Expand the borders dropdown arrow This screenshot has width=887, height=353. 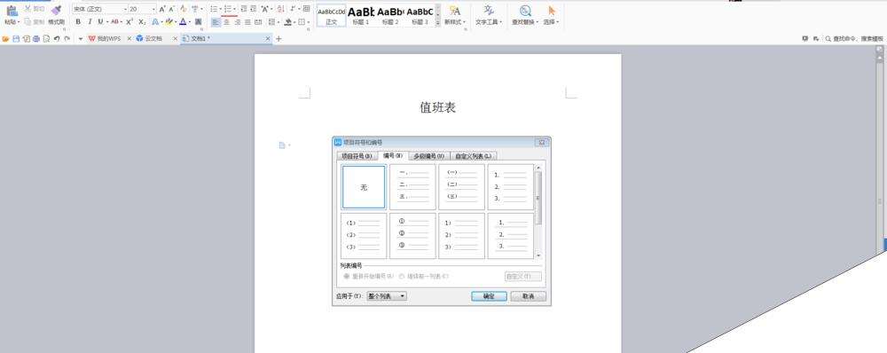309,22
